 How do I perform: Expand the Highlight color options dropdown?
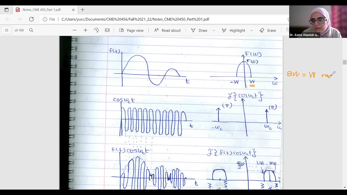251,30
